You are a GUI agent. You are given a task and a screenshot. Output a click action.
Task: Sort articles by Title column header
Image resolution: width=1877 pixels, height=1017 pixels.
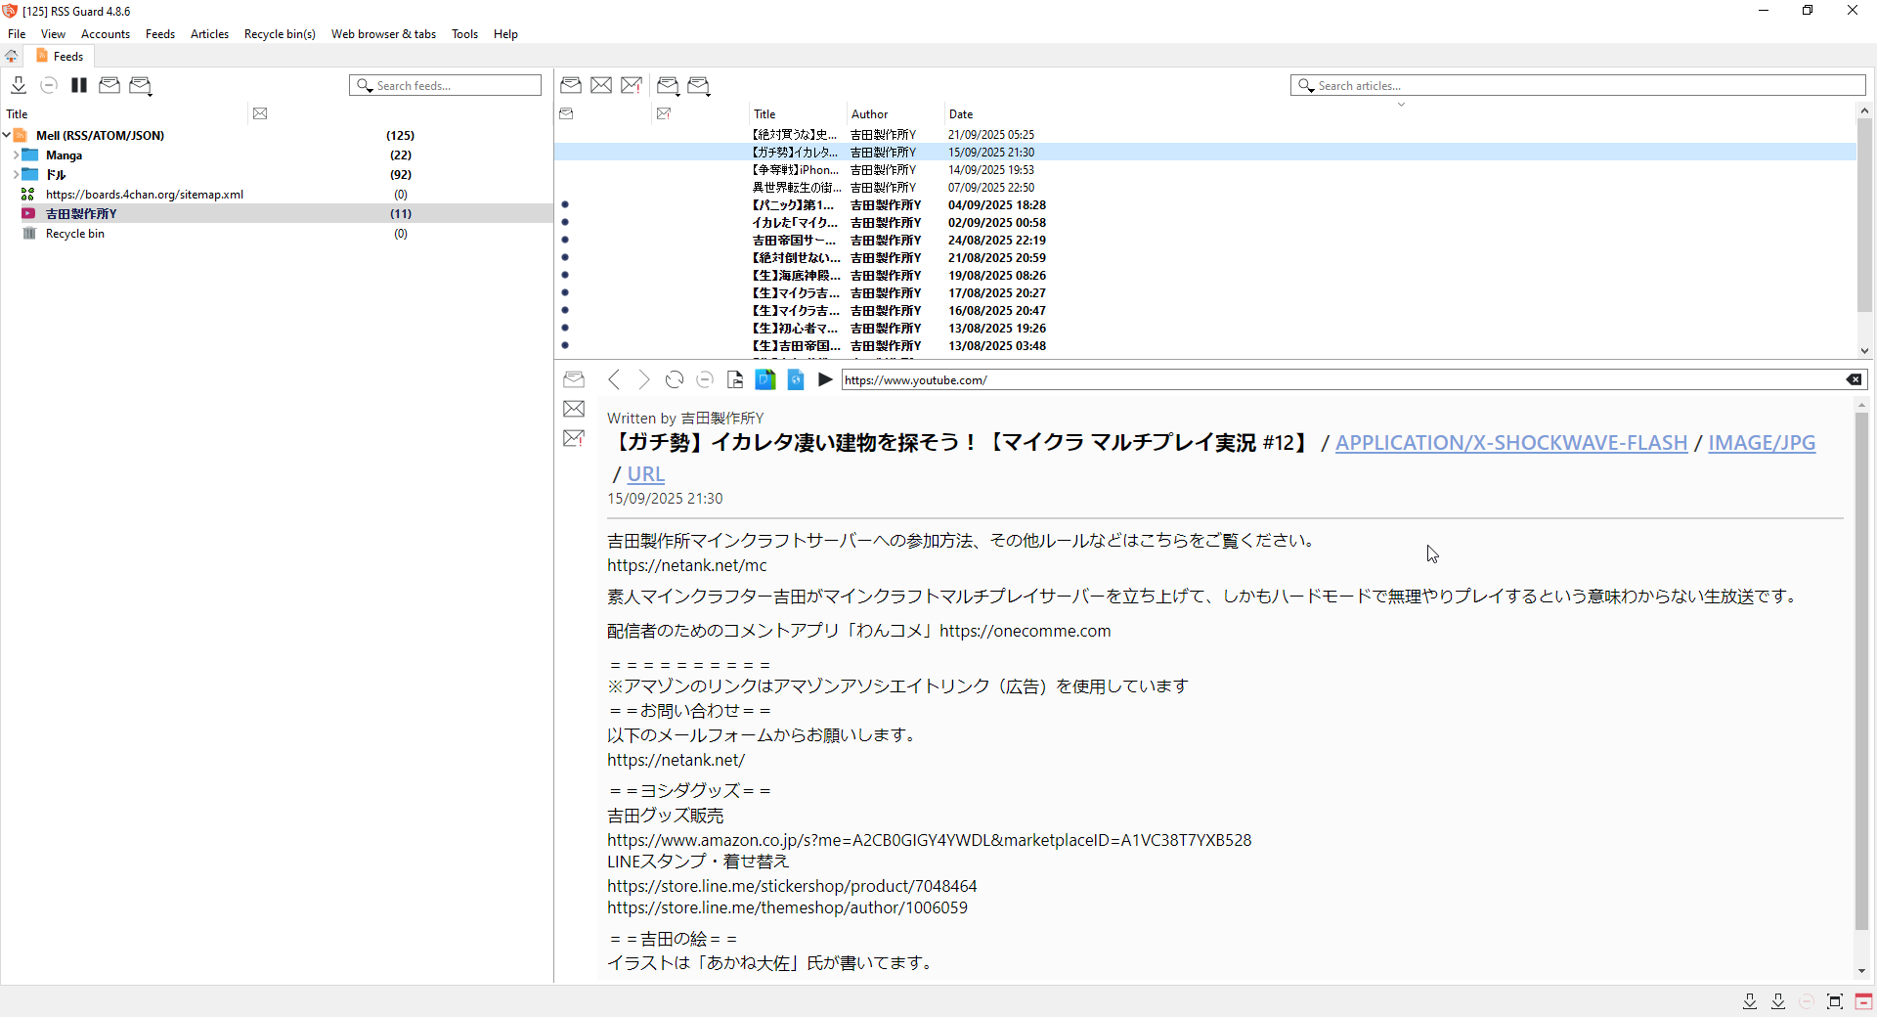[x=764, y=113]
